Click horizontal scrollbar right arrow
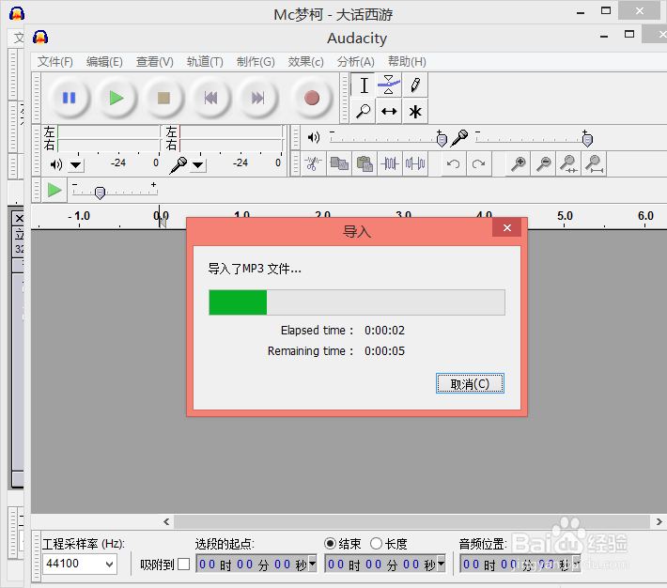667x588 pixels. [x=659, y=521]
